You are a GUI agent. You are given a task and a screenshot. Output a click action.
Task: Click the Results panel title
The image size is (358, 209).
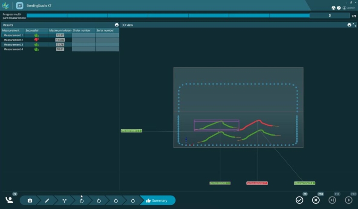pyautogui.click(x=8, y=25)
